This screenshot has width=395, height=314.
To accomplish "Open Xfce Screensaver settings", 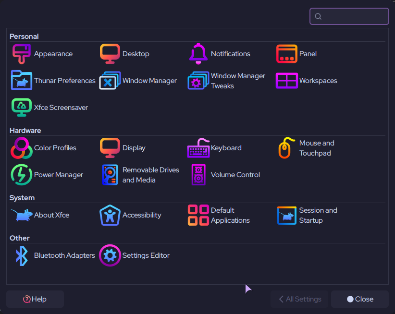I will tap(22, 108).
